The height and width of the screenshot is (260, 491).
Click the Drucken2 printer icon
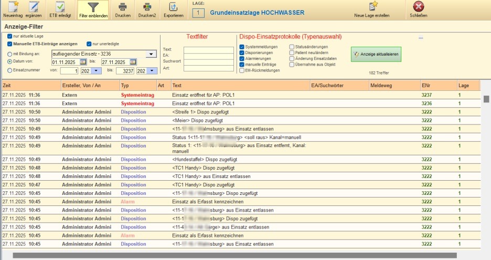(x=147, y=7)
